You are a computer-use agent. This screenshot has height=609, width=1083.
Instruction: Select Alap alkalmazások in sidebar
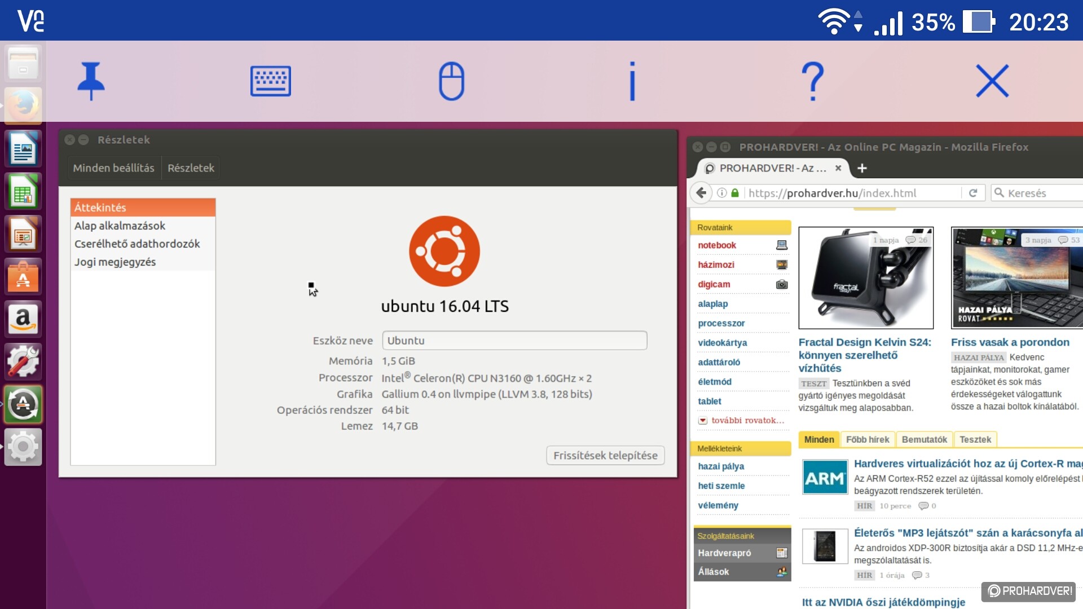[x=120, y=226]
